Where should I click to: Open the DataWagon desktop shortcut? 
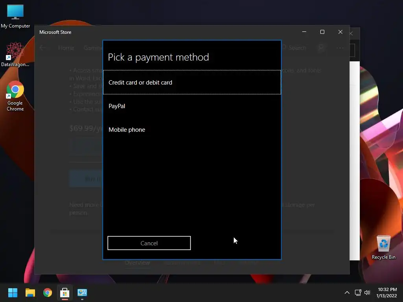click(15, 55)
